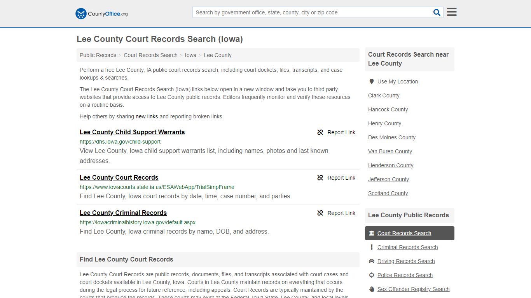Image resolution: width=531 pixels, height=298 pixels.
Task: Click the courthouse icon beside Court Records Search
Action: pyautogui.click(x=372, y=233)
